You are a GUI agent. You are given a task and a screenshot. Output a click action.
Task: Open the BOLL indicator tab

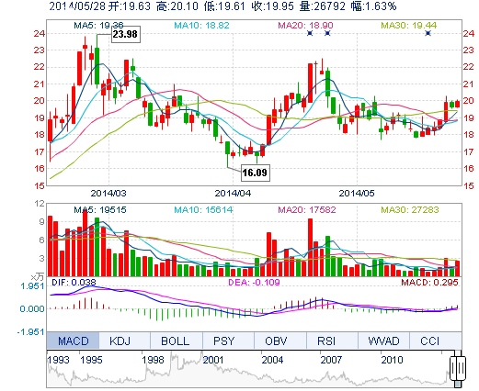(x=176, y=341)
